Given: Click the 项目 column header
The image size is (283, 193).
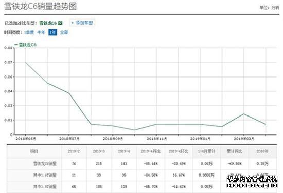Looking at the screenshot, I should 34,151.
